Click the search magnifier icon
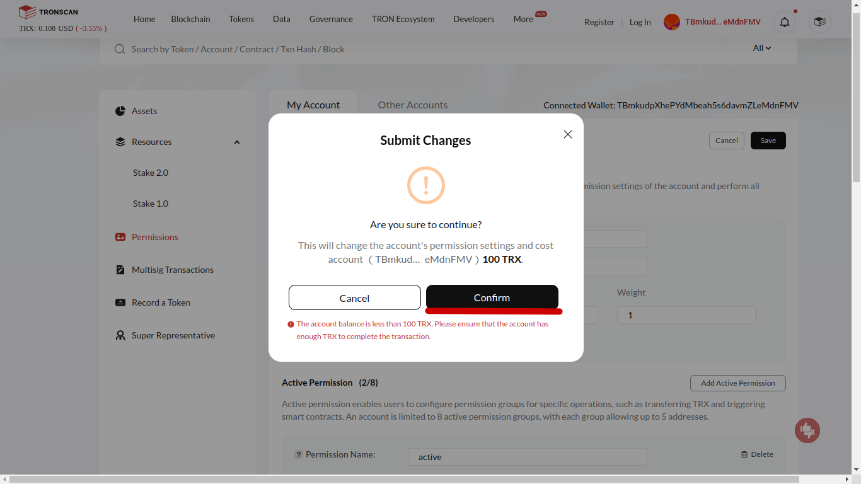Screen dimensions: 861x484 click(120, 49)
